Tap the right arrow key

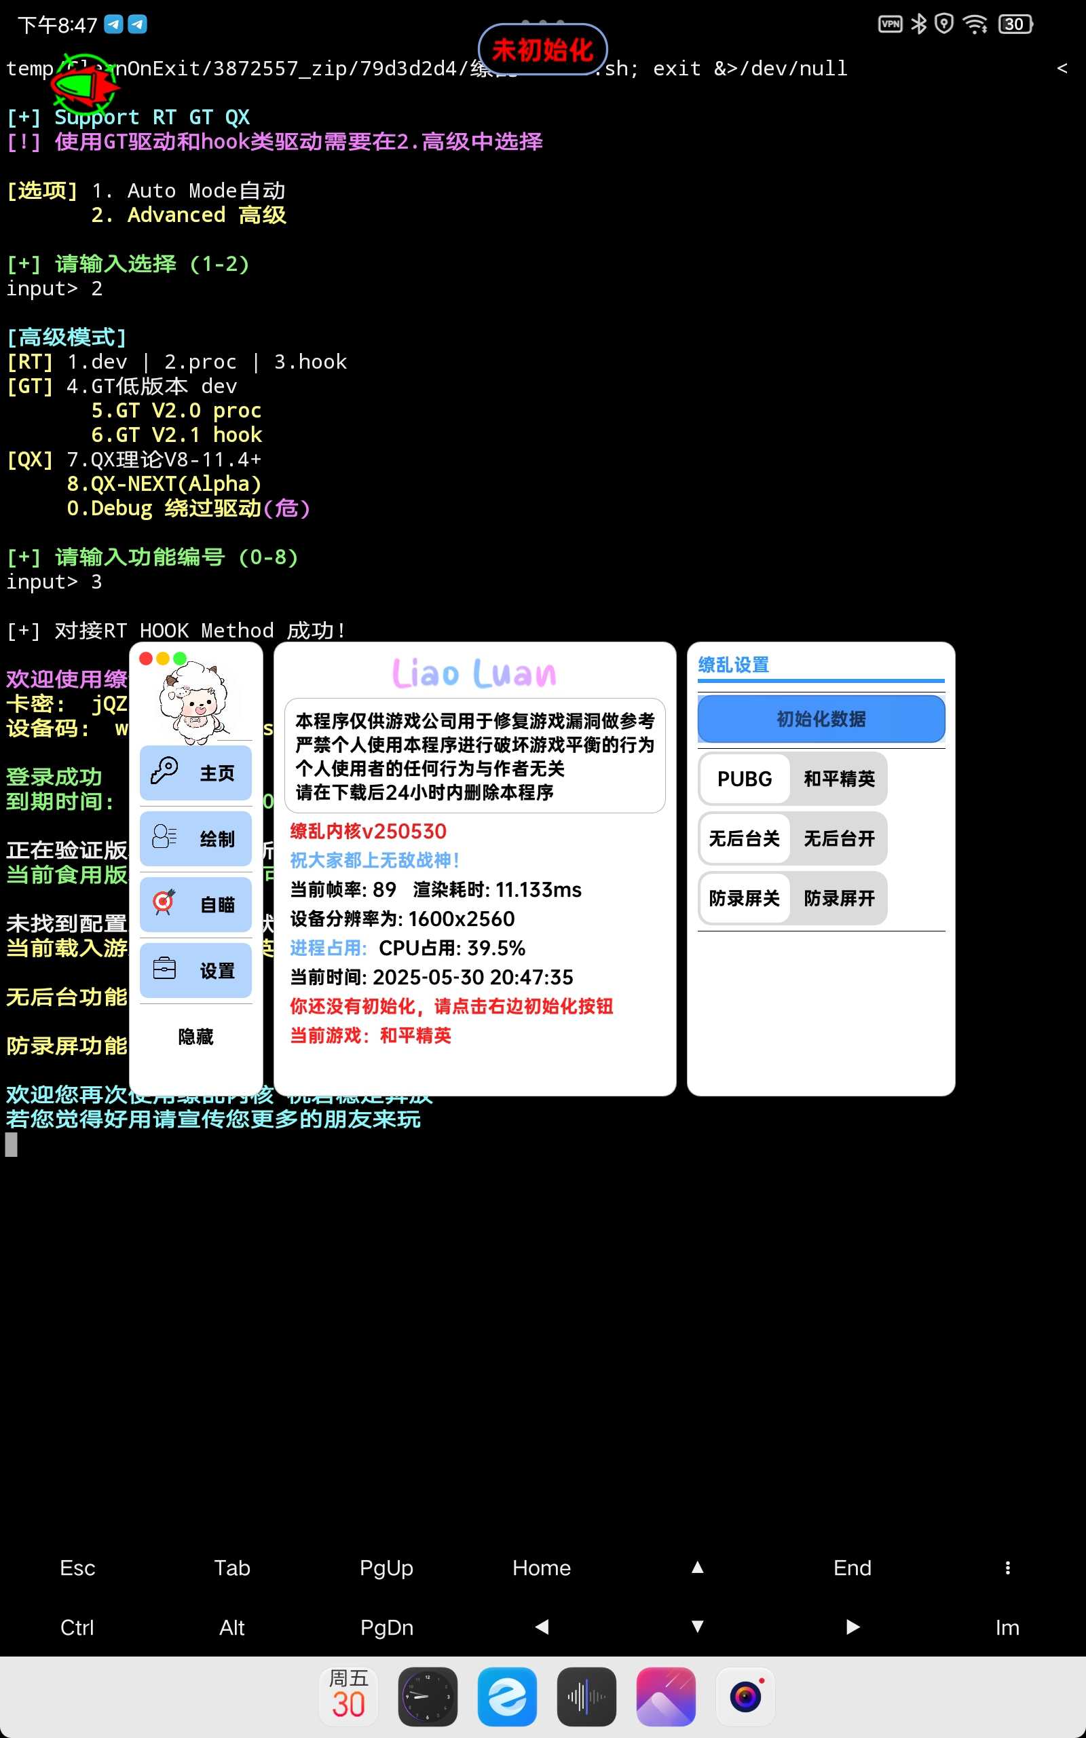(x=853, y=1627)
